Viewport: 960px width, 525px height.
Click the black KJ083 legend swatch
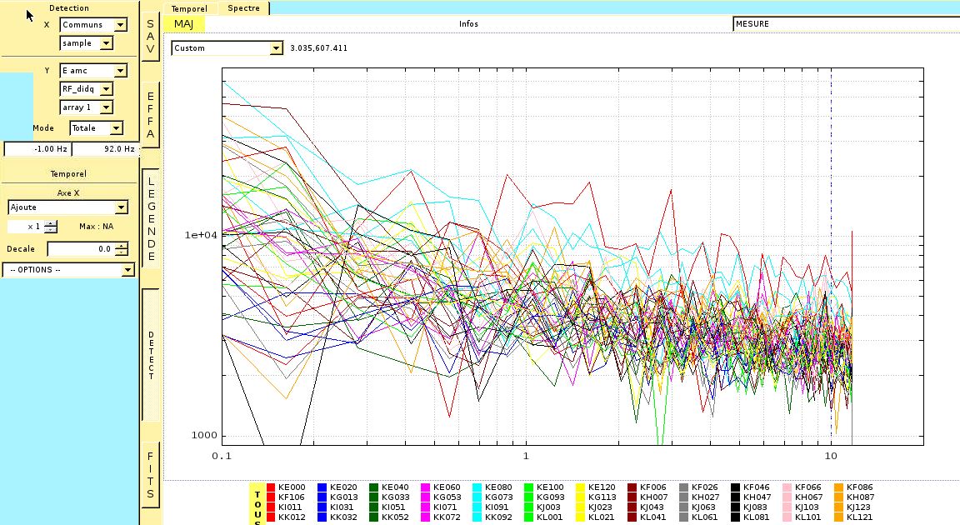pyautogui.click(x=735, y=507)
